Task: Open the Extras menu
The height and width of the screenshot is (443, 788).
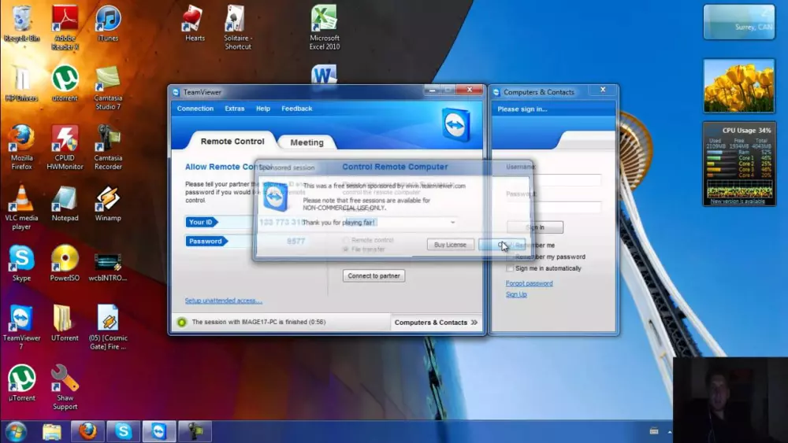Action: [x=234, y=109]
